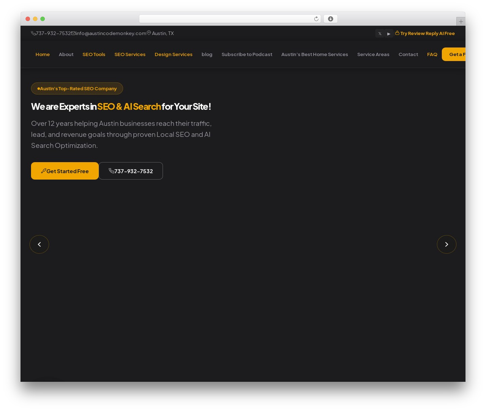Open the SEO Services menu

pos(130,55)
